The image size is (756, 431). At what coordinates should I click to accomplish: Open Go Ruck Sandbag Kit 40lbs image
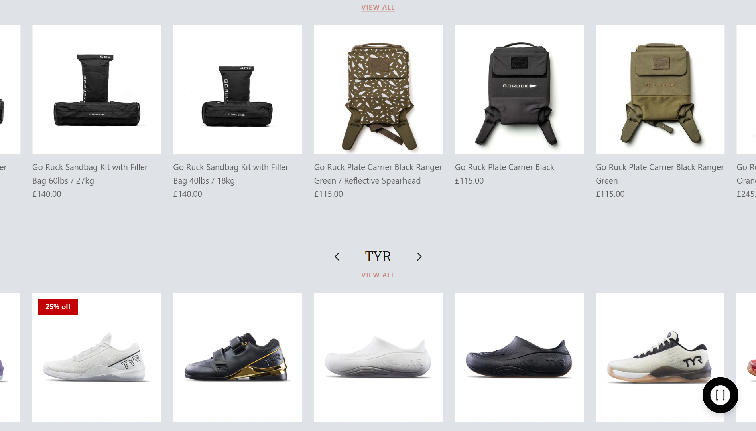(238, 89)
